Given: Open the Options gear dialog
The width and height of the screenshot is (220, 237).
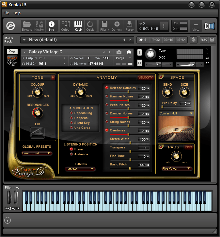Looking at the screenshot, I should [x=117, y=26].
